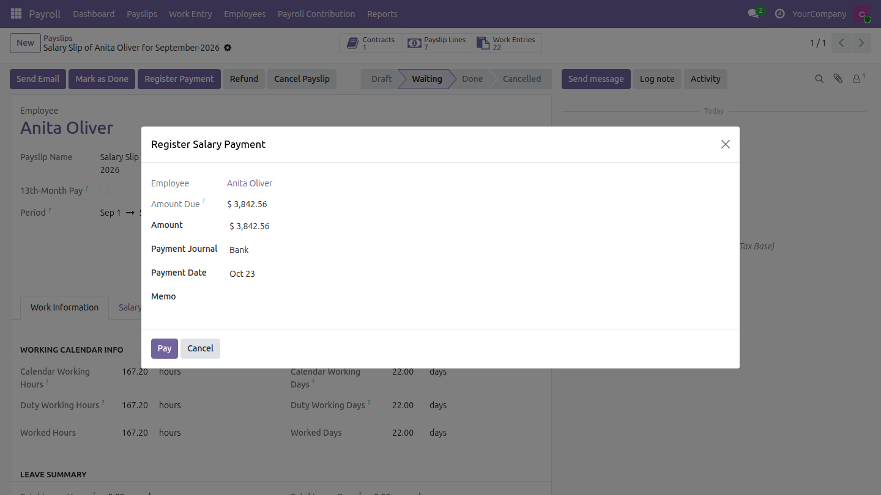Follow the Anita Oliver employee link
The width and height of the screenshot is (881, 495).
coord(250,183)
